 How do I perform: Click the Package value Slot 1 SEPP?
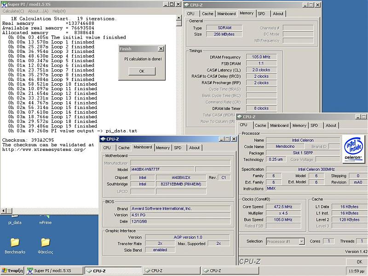(x=303, y=153)
